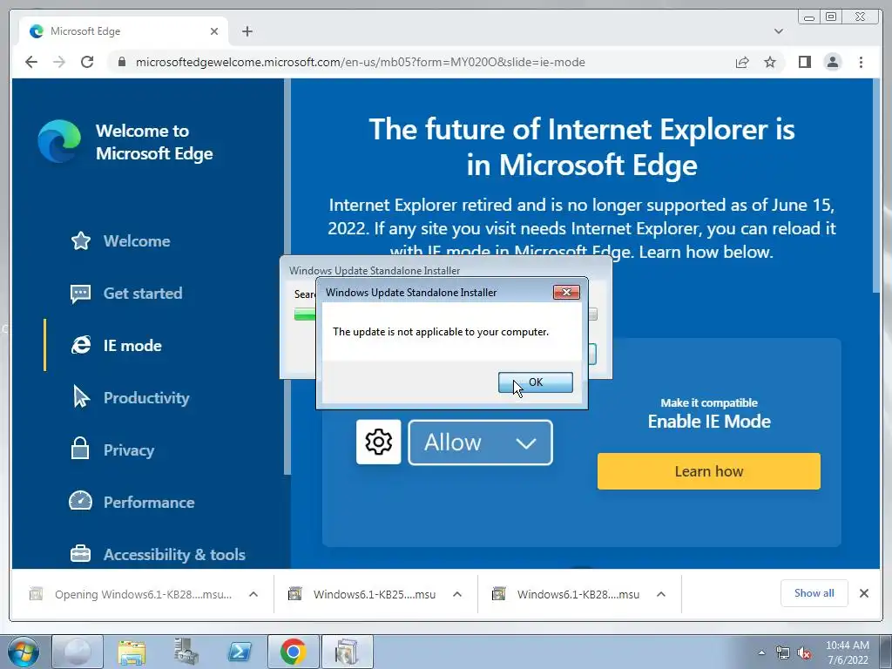This screenshot has width=892, height=669.
Task: Close the front Windows Update Standalone Installer dialog
Action: pos(566,293)
